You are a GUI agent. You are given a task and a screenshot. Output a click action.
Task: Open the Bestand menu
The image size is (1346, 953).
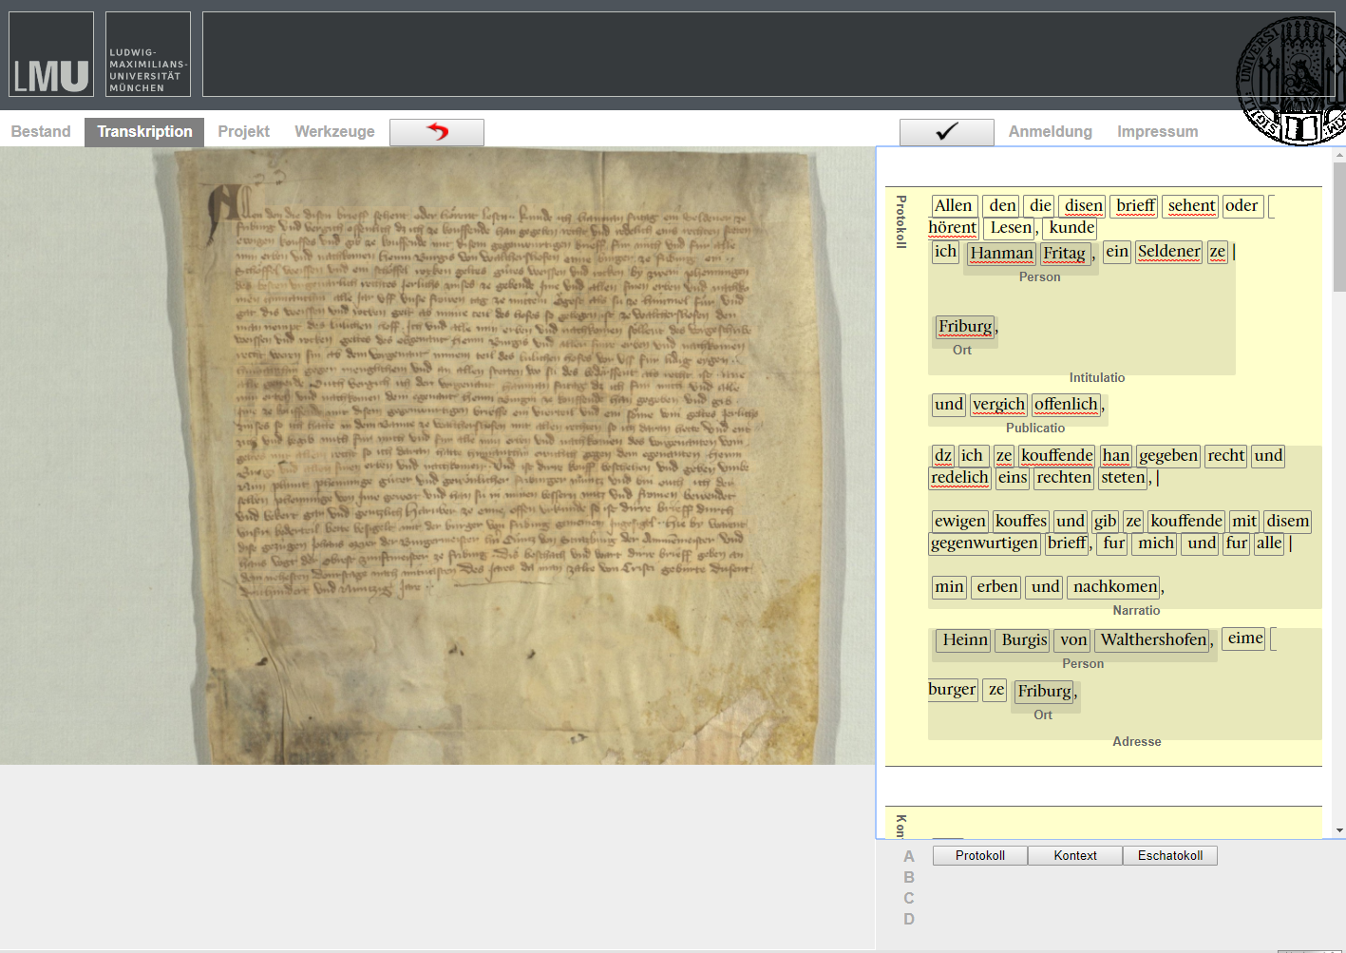click(x=41, y=132)
